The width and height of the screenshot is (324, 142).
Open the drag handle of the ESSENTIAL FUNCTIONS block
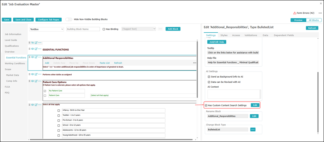29,49
